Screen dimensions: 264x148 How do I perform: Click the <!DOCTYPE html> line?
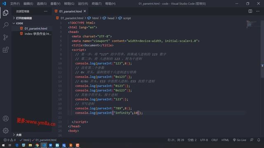(82, 23)
